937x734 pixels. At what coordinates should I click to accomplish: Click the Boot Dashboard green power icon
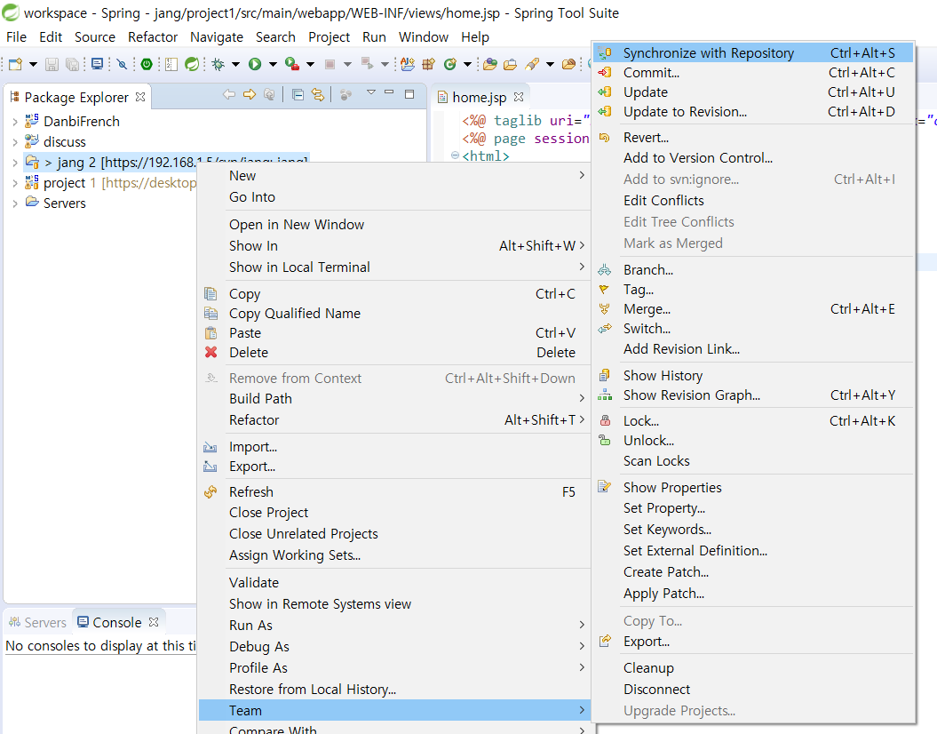(147, 64)
